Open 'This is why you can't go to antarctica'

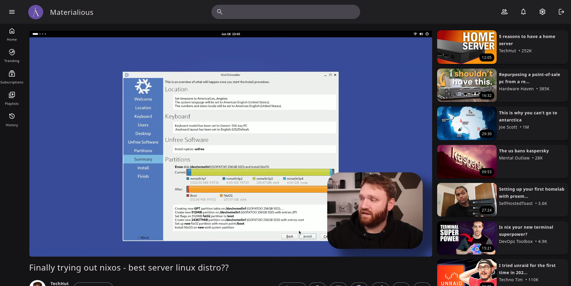coord(528,116)
